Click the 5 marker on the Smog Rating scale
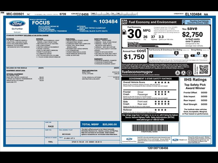 click(198, 52)
